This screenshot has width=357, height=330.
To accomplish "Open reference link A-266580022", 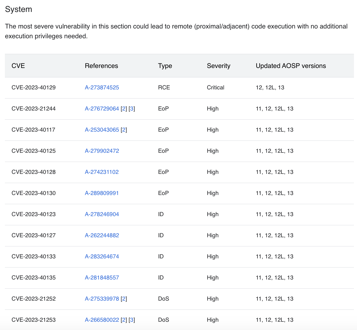I will point(102,320).
